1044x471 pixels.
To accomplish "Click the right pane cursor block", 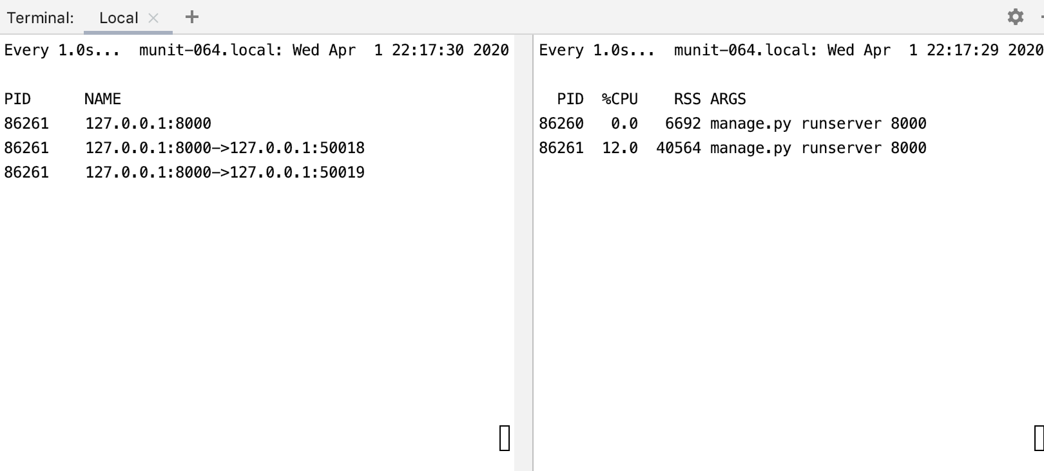I will click(x=1039, y=438).
